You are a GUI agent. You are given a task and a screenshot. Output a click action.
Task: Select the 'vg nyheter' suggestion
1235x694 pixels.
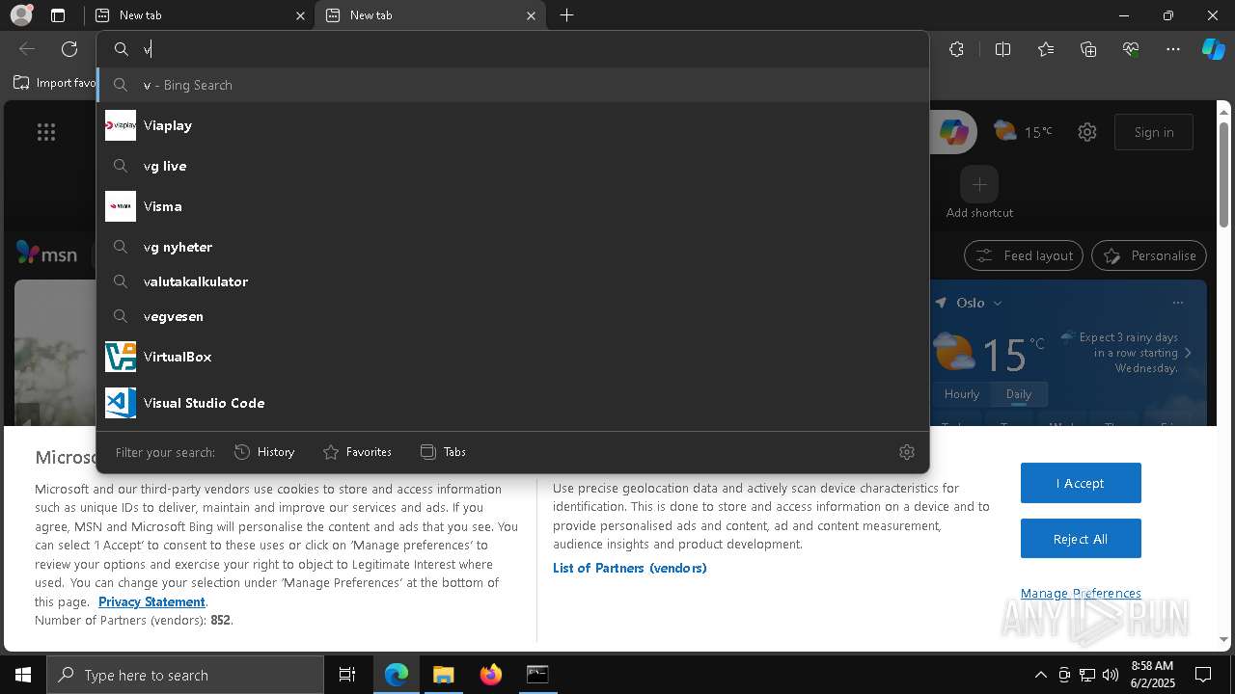(x=512, y=247)
